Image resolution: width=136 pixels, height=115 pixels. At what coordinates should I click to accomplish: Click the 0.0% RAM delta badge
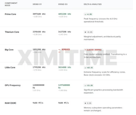pyautogui.click(x=88, y=103)
